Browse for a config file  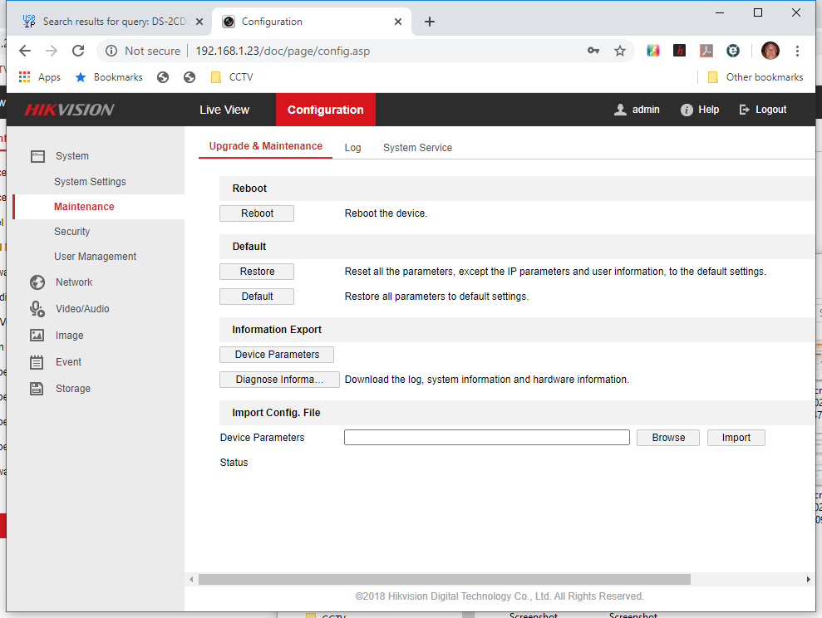[x=668, y=438]
